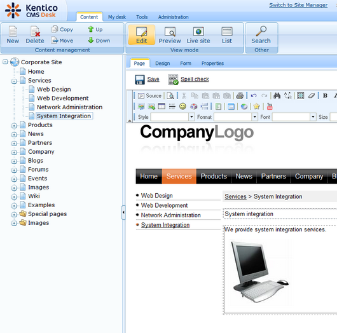Open the Font dropdown arrow
The width and height of the screenshot is (337, 333).
coord(313,117)
